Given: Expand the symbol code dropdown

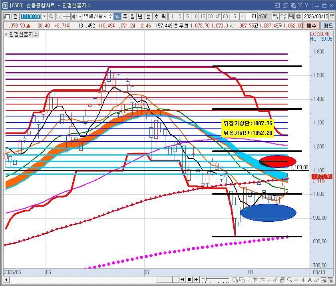Looking at the screenshot, I should pos(44,16).
